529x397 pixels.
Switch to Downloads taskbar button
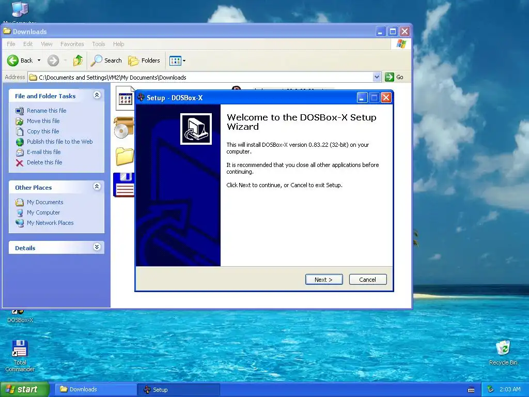pos(95,390)
